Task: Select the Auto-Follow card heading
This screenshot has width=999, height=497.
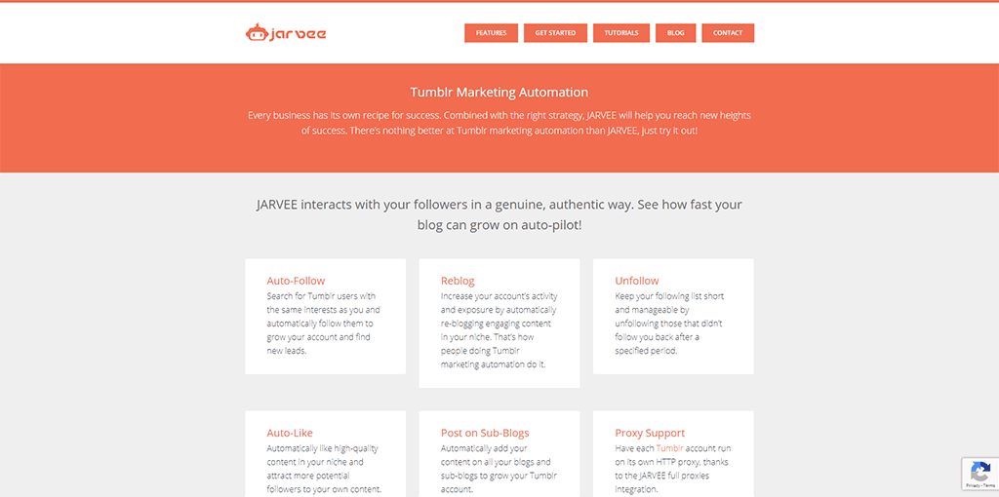Action: coord(296,281)
